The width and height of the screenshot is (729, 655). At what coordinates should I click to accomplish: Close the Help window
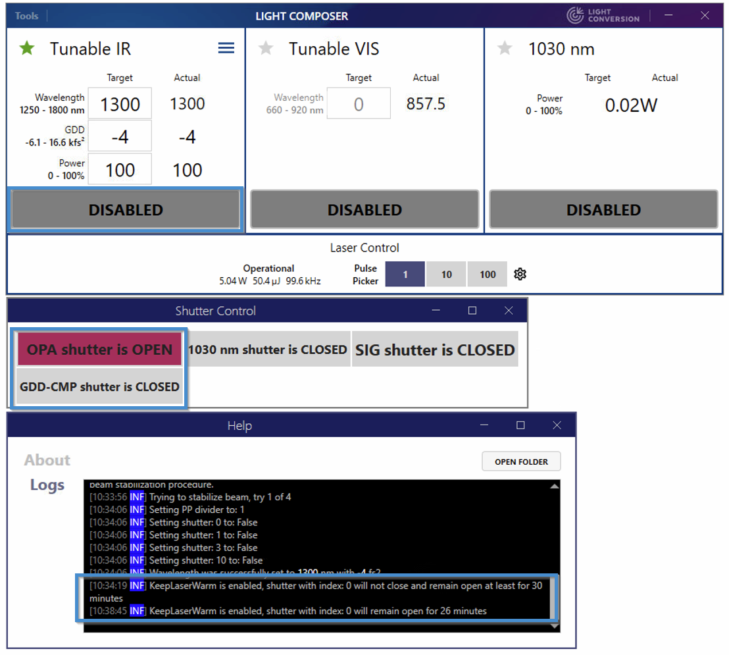557,425
